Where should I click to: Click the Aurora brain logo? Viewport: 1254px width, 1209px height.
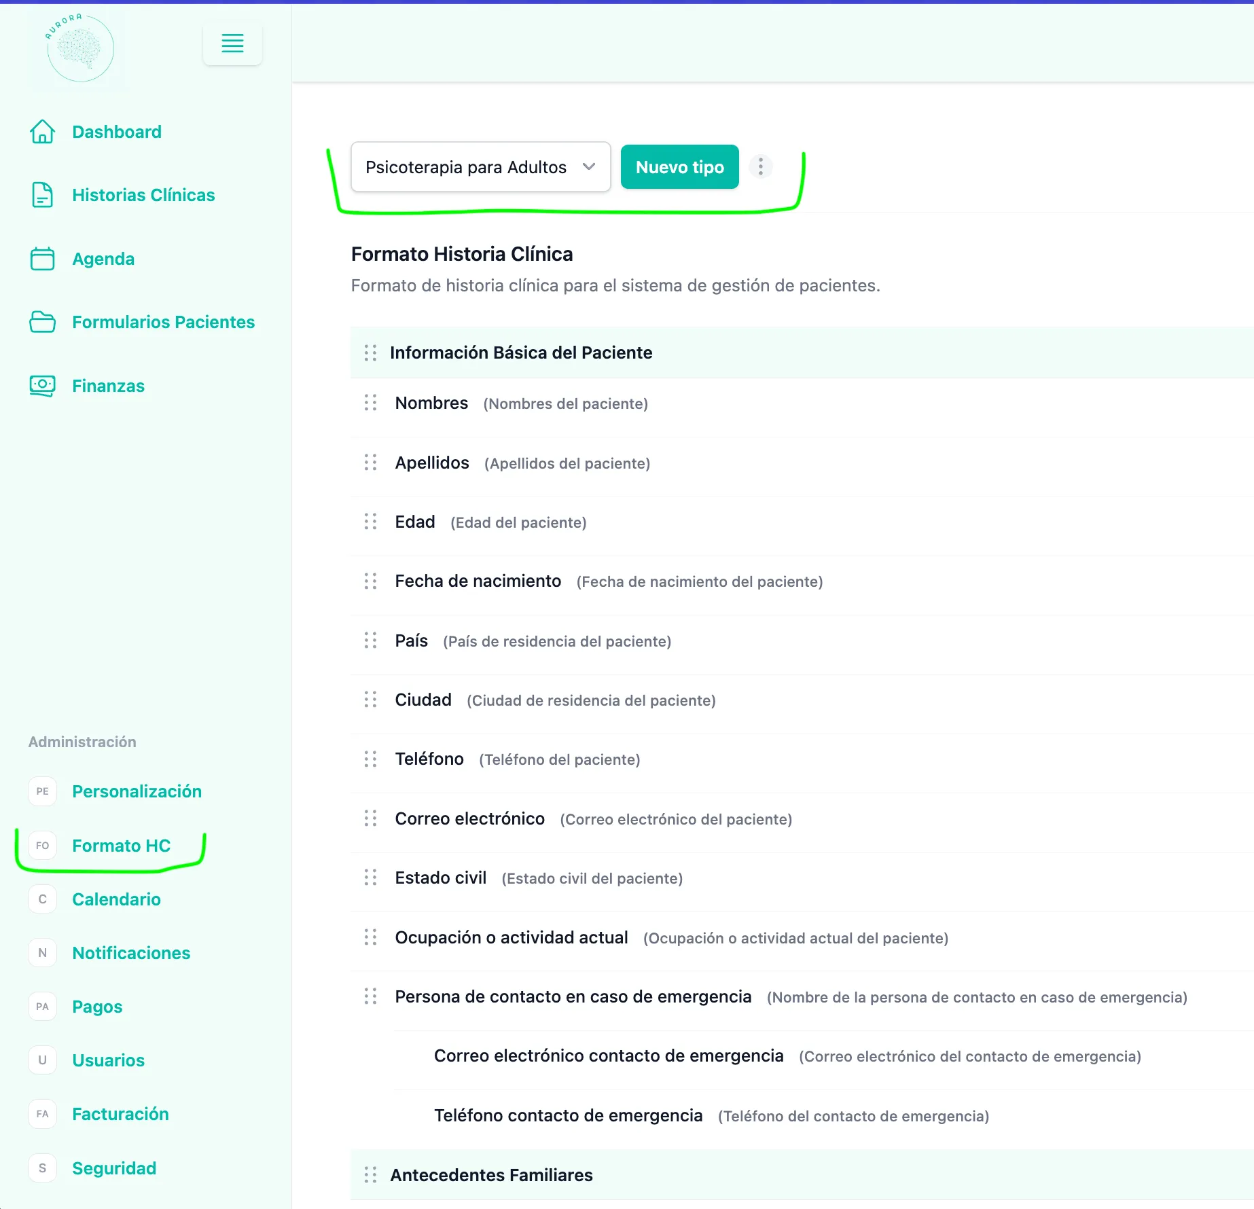click(80, 48)
